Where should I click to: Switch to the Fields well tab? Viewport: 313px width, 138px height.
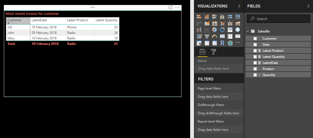tap(203, 52)
